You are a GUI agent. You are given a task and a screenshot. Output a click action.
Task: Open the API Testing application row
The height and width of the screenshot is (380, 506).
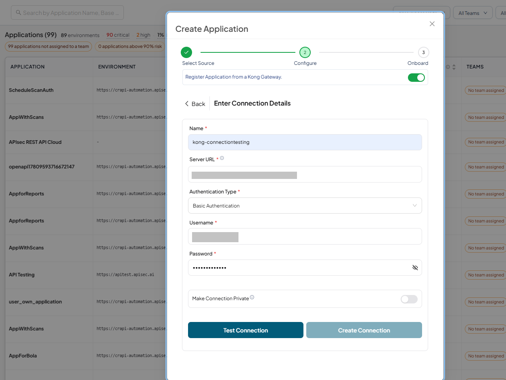(22, 275)
